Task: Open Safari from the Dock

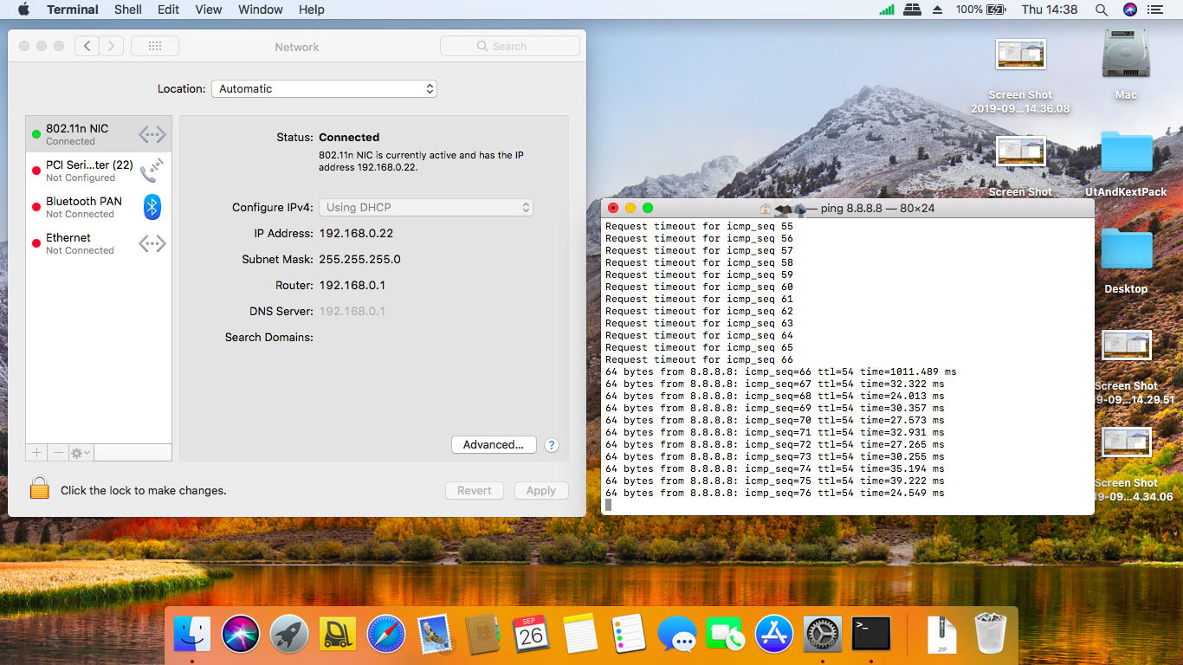Action: [x=386, y=635]
